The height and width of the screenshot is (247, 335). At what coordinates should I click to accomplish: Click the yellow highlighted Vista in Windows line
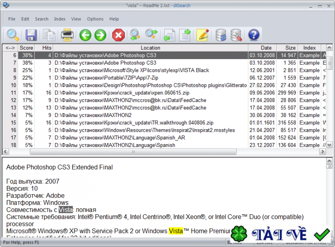(176, 231)
